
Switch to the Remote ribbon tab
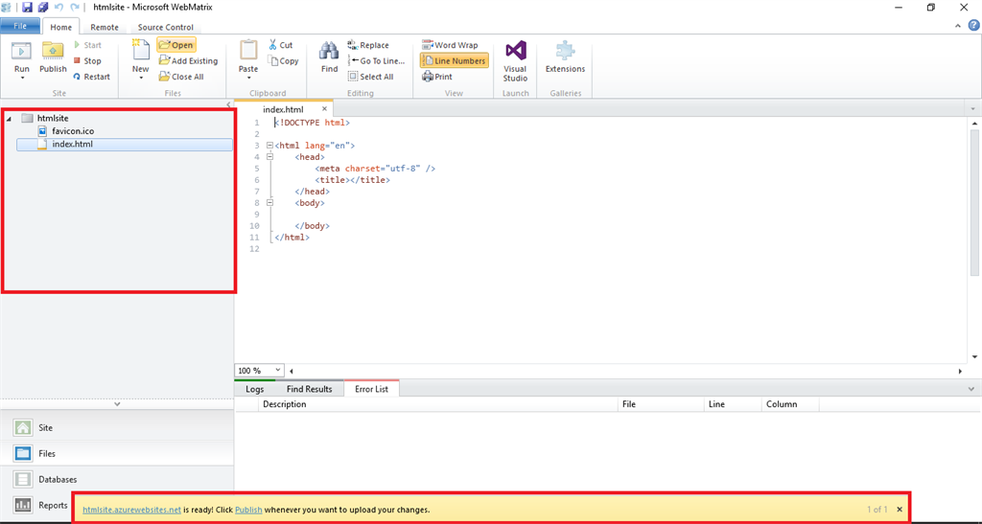(104, 27)
